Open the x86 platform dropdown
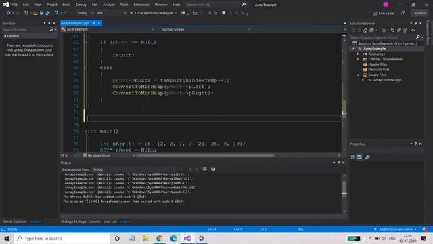 tap(111, 13)
